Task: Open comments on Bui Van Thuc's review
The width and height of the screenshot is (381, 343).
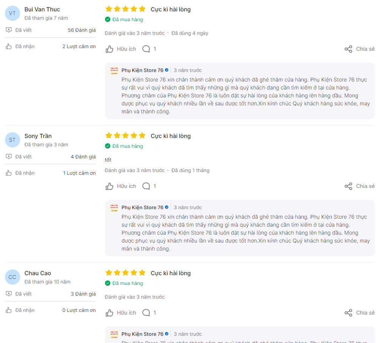Action: coord(149,49)
